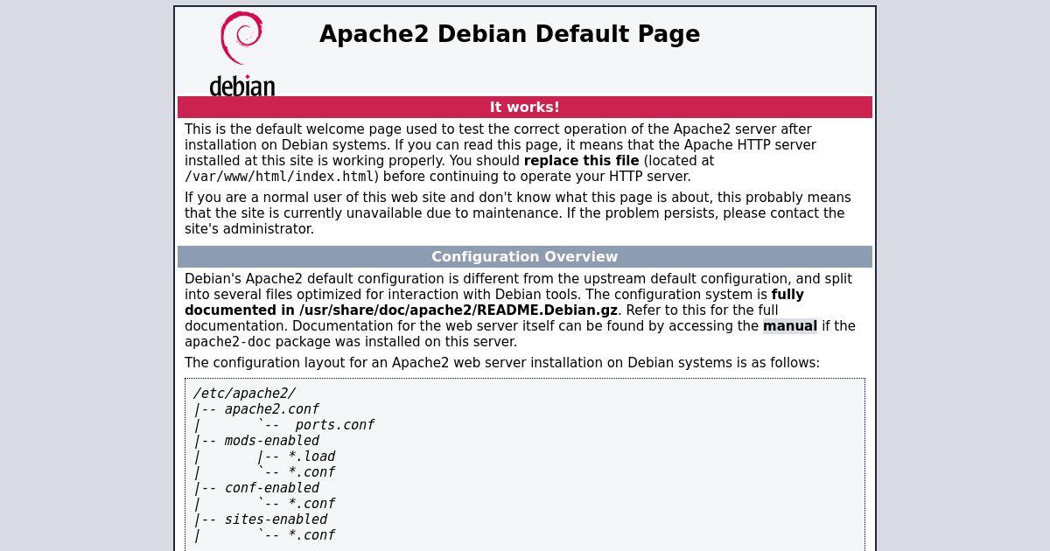This screenshot has width=1050, height=551.
Task: Click the "*.conf" entry under mods-enabled
Action: click(311, 472)
